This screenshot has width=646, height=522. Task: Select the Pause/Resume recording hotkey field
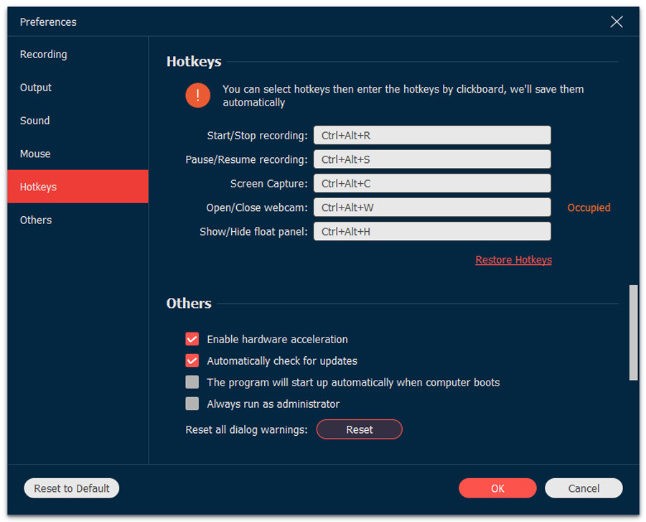pyautogui.click(x=432, y=159)
